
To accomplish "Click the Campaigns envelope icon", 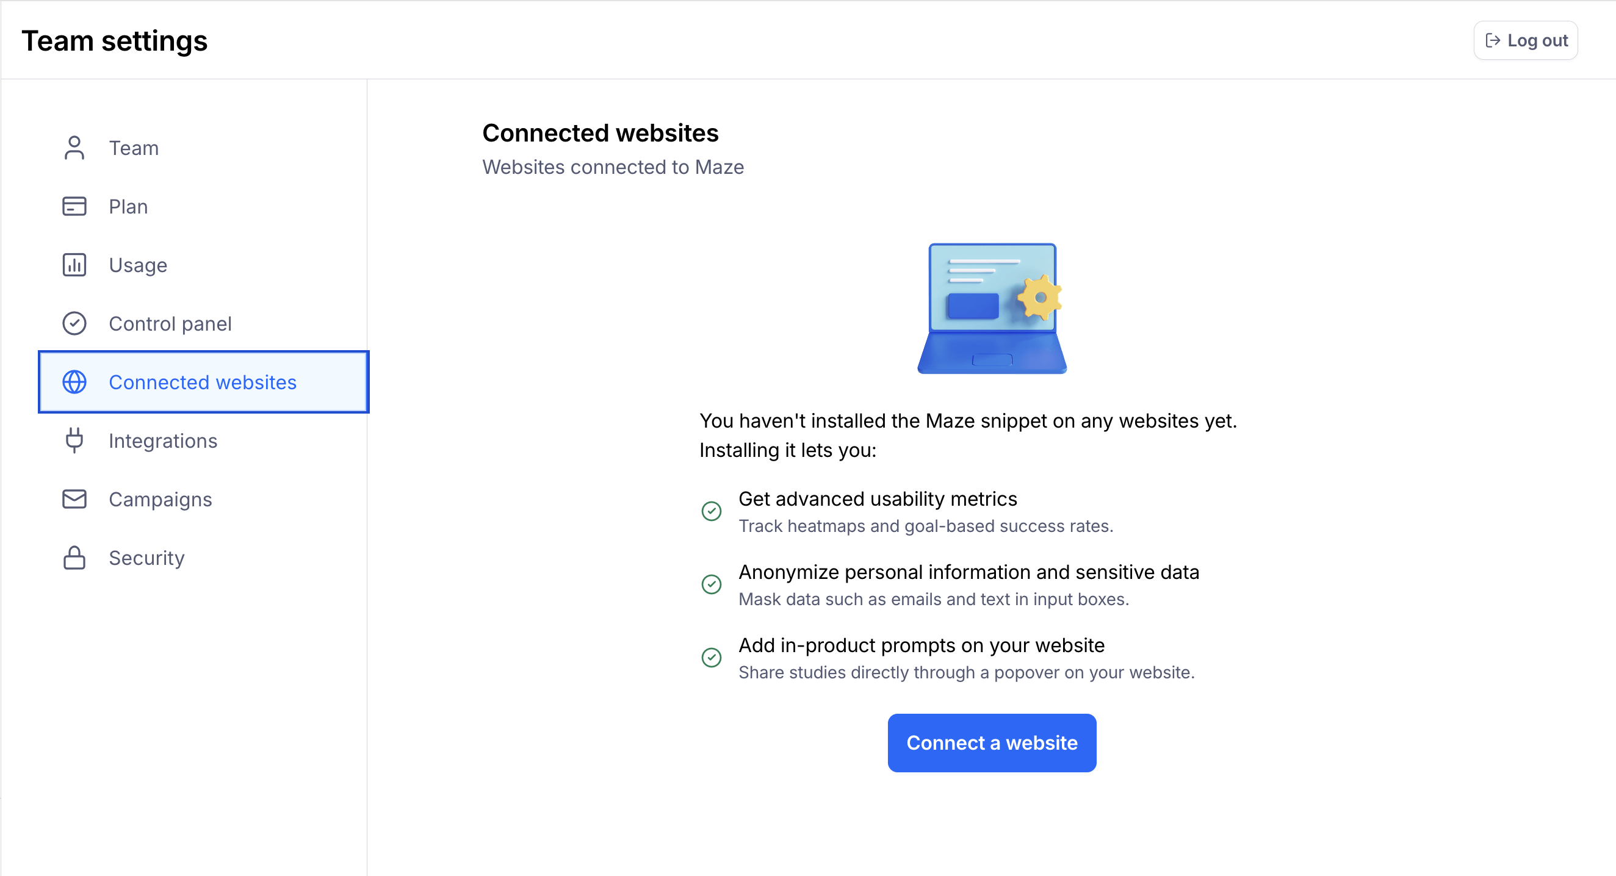I will (x=74, y=499).
